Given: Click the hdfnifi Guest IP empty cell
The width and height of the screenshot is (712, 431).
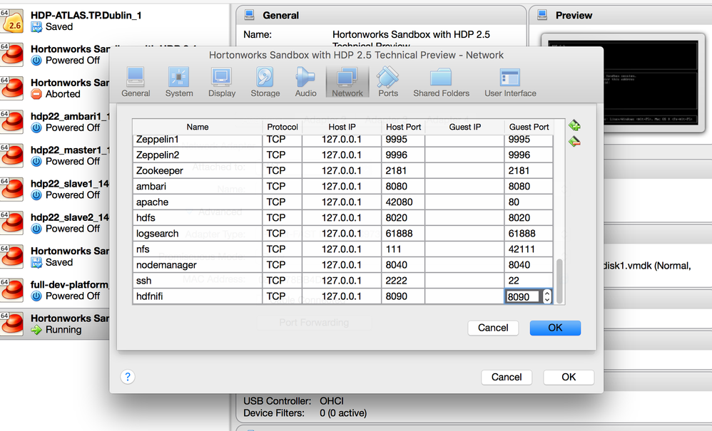Looking at the screenshot, I should [x=464, y=296].
